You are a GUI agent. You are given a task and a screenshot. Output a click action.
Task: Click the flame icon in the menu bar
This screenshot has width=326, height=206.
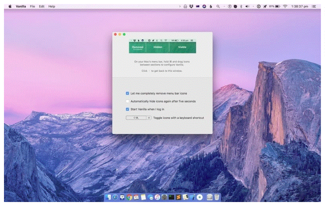pyautogui.click(x=211, y=7)
